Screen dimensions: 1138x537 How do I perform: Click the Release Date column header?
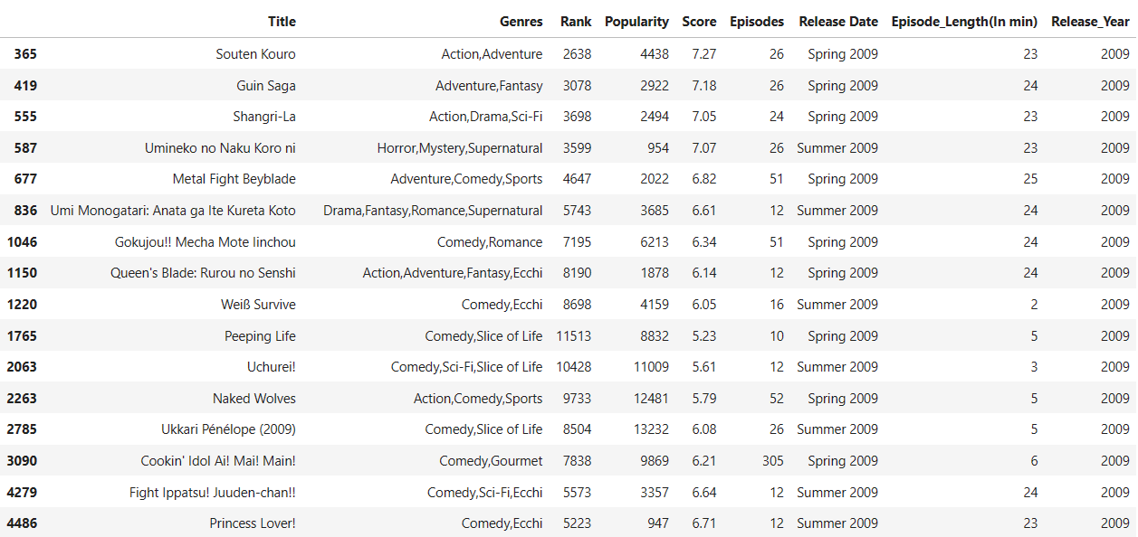[837, 22]
